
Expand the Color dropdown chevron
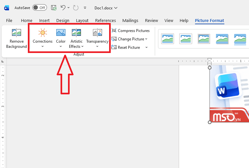(61, 47)
